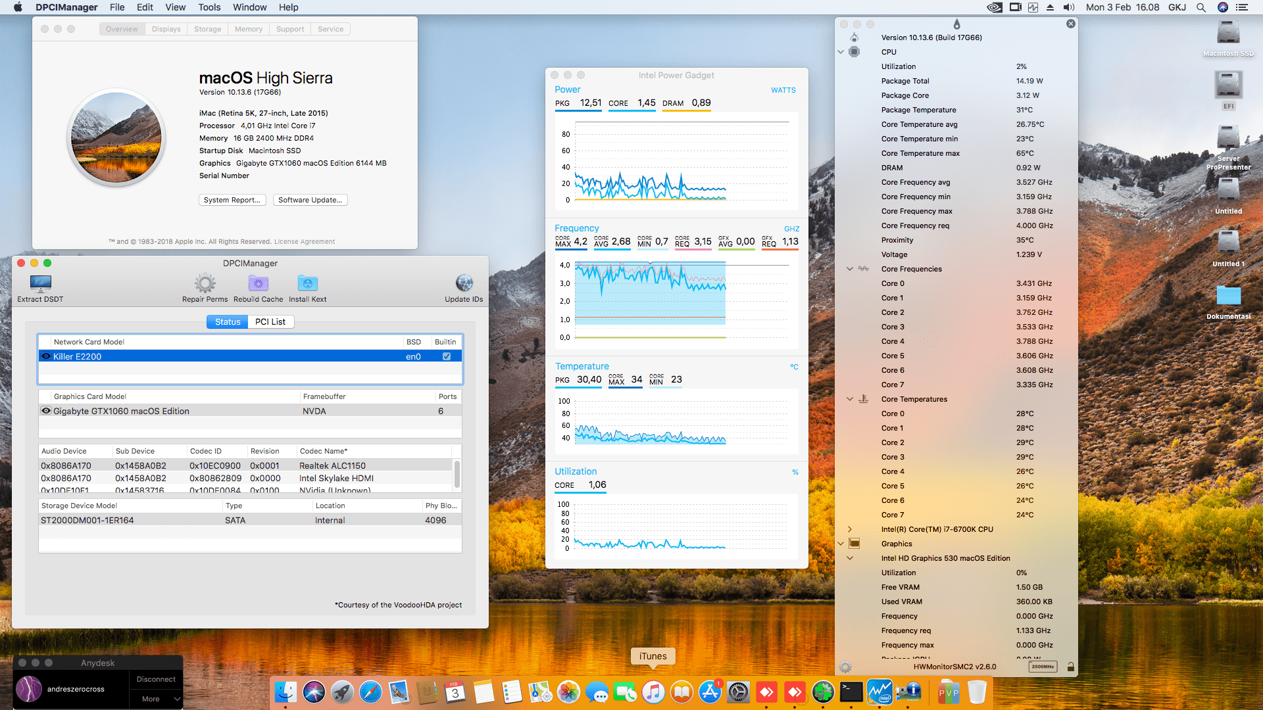Expand the Intel(R) Core(TM) i7-6700K CPU row
1263x710 pixels.
850,529
